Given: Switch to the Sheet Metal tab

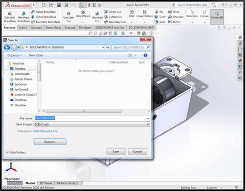Looking at the screenshot, I should (53, 27).
